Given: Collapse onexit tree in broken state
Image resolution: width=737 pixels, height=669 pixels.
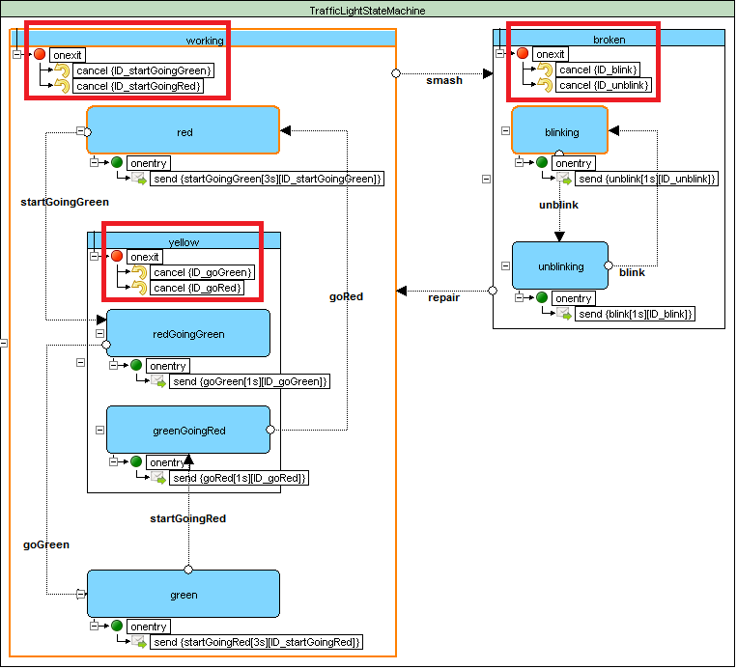Looking at the screenshot, I should coord(500,55).
